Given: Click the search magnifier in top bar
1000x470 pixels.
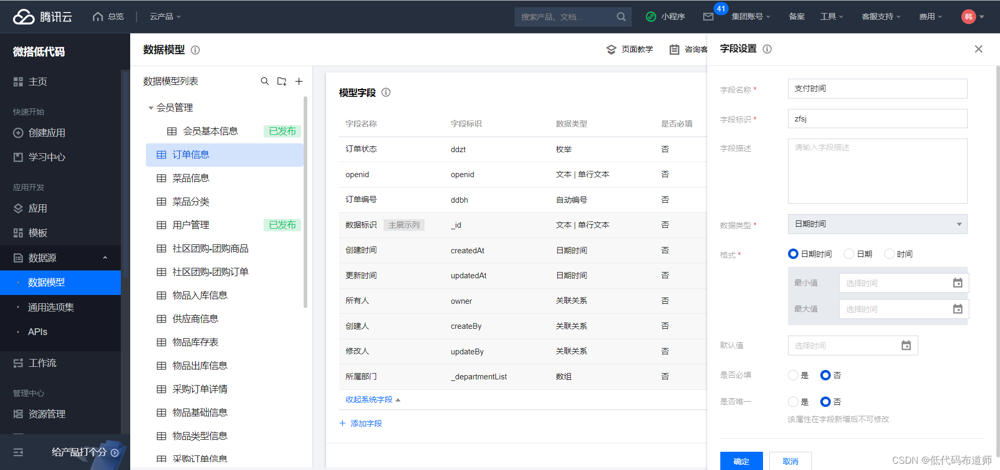Looking at the screenshot, I should click(x=621, y=17).
